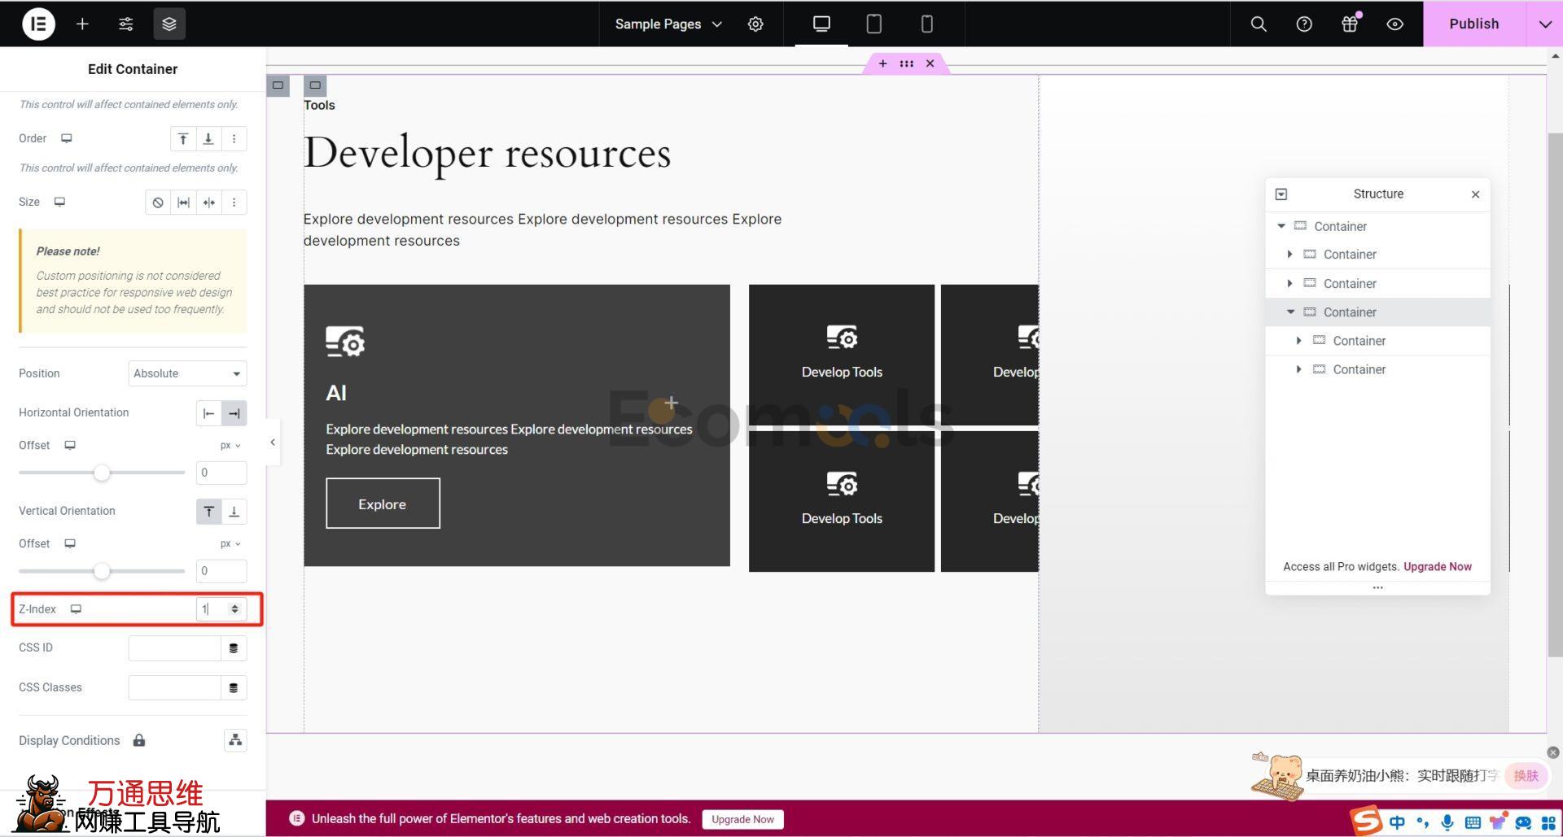Open the Finder search icon
Image resolution: width=1563 pixels, height=837 pixels.
click(x=1259, y=24)
